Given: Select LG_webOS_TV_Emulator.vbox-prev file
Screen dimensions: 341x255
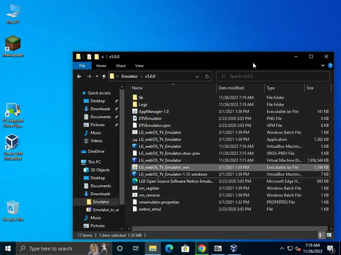Looking at the screenshot, I should tap(230, 153).
